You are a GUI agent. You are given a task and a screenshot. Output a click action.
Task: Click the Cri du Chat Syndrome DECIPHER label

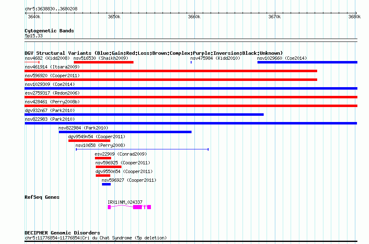95,238
